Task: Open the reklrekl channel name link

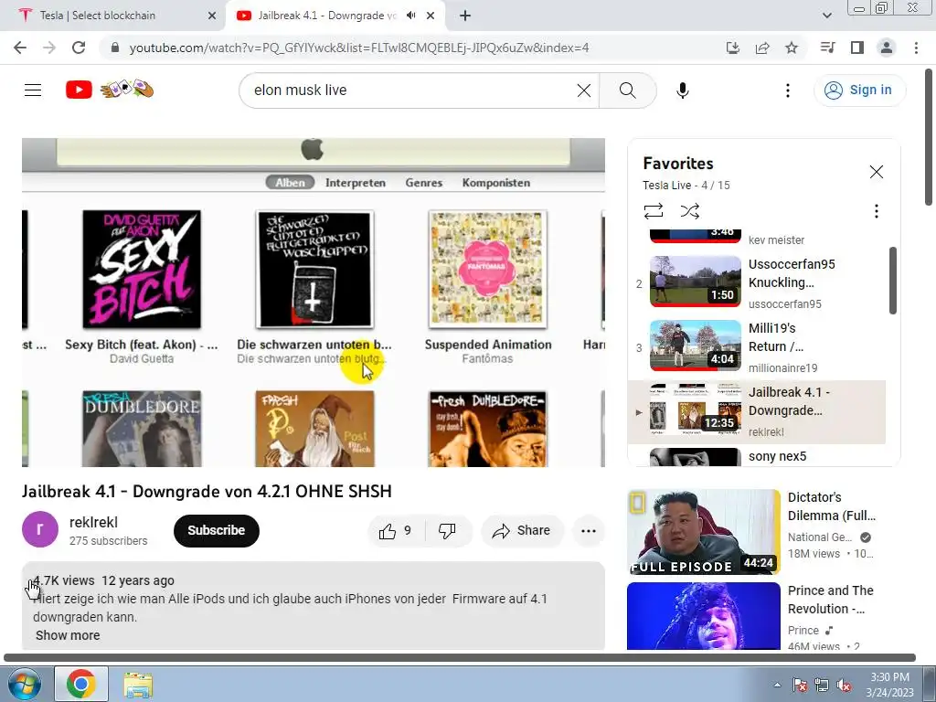Action: pyautogui.click(x=93, y=522)
